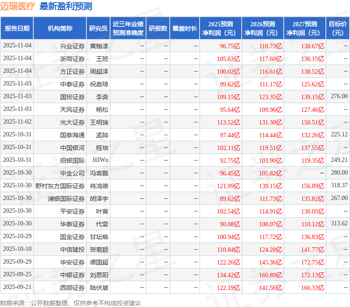Click the 2025-10-29 report date
350x307 pixels.
17,236
